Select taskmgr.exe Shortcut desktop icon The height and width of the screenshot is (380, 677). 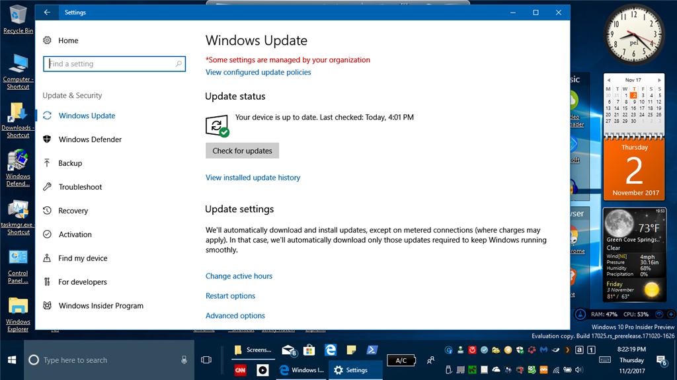(x=18, y=217)
